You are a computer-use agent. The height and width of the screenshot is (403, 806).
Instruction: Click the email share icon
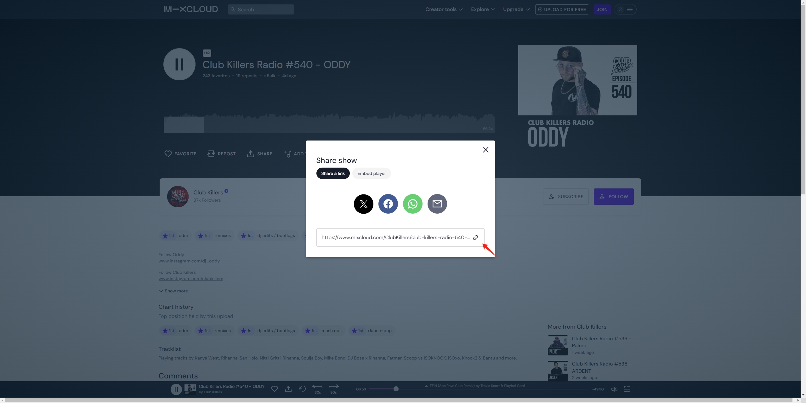coord(437,204)
